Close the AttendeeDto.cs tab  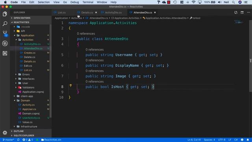click(155, 12)
